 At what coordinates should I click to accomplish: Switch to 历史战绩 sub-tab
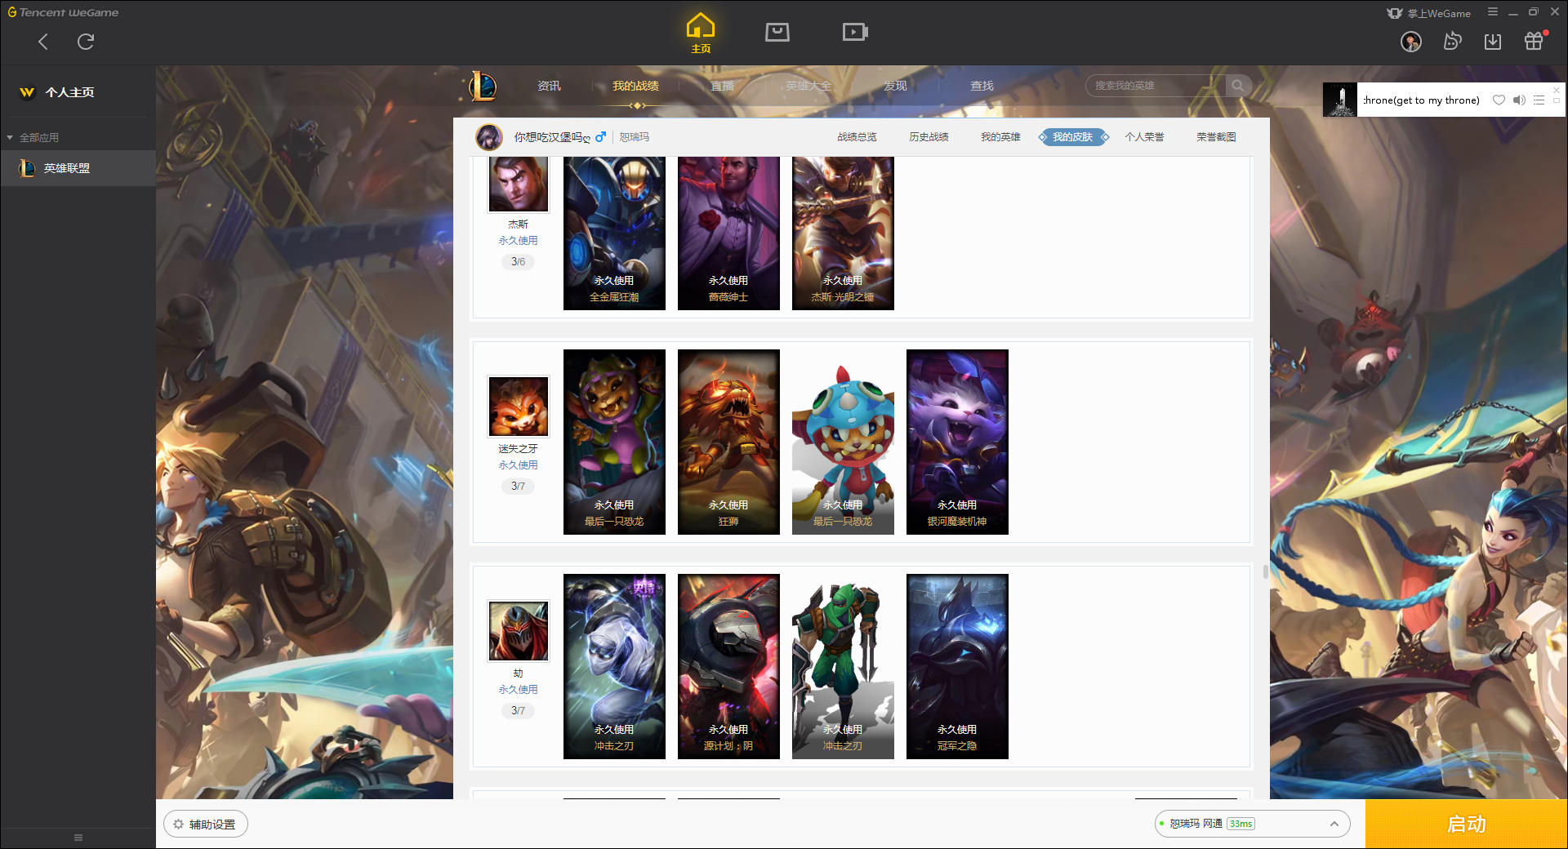point(929,137)
